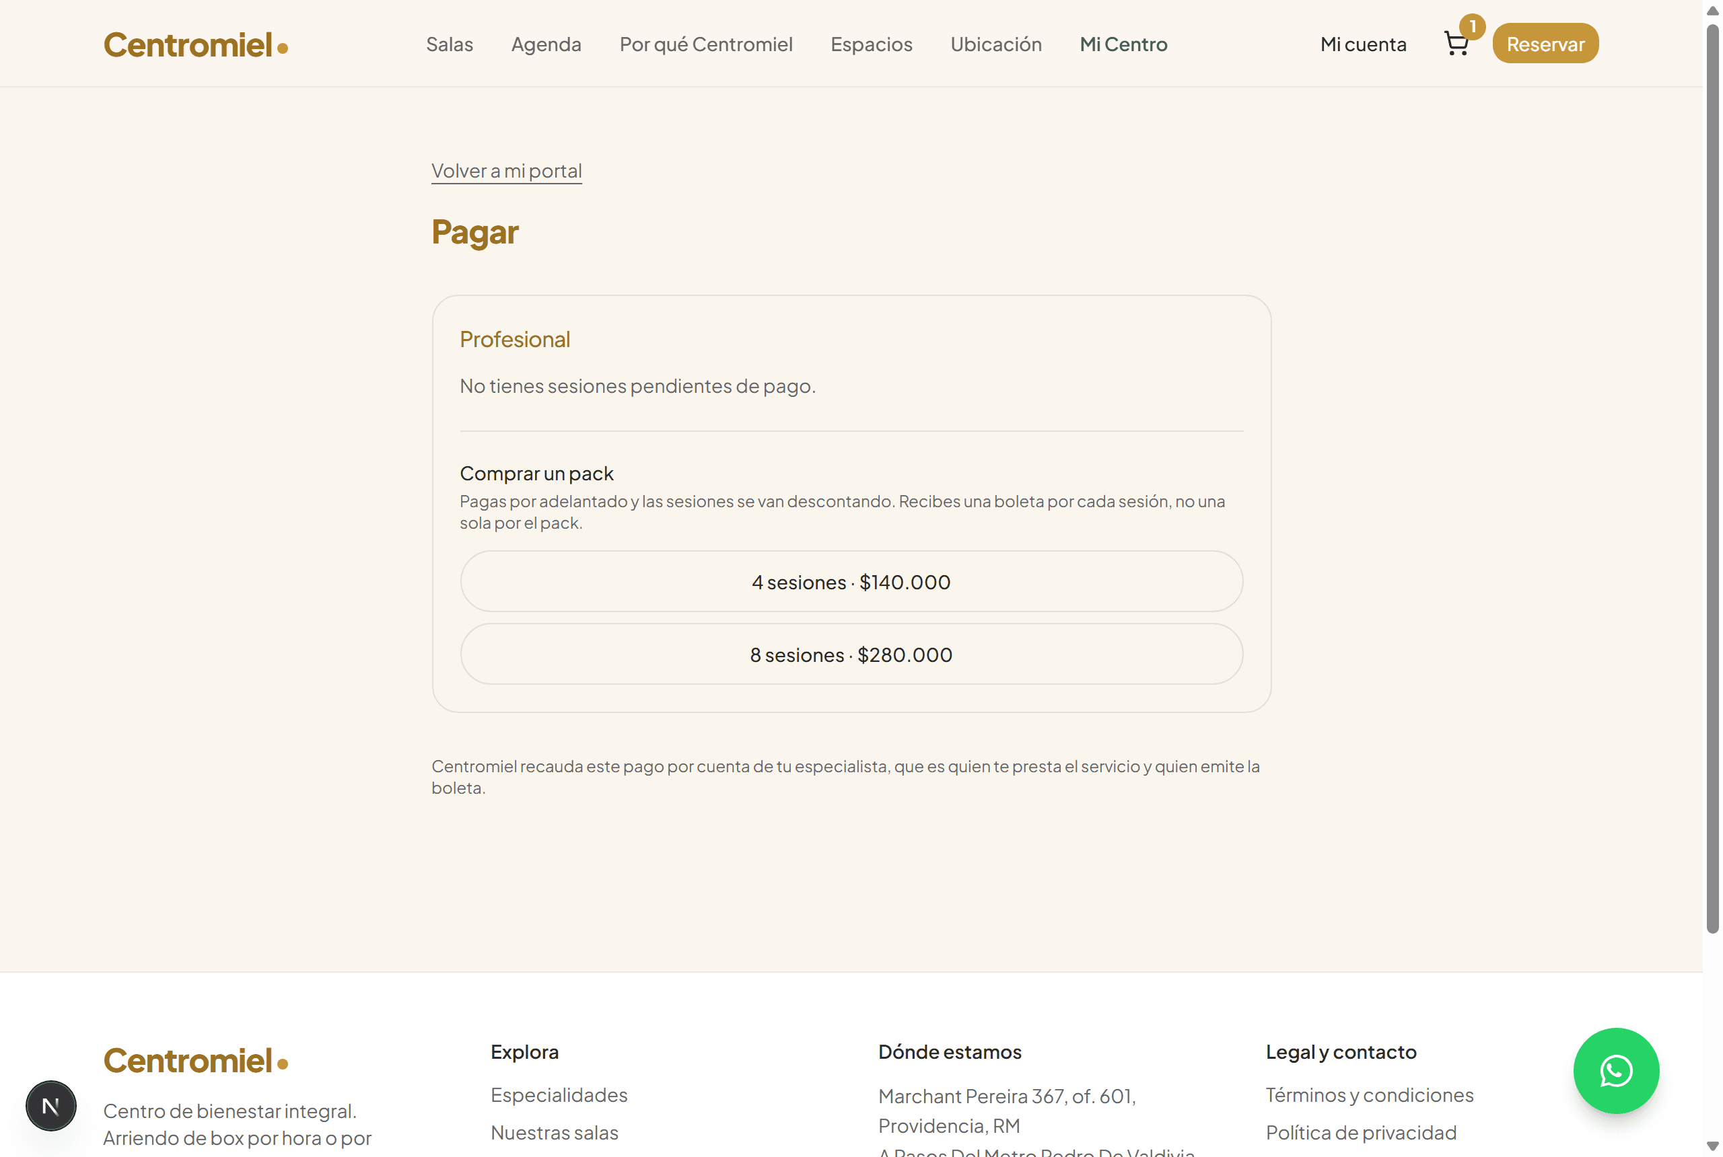Click the scrollbar up arrow
This screenshot has width=1723, height=1157.
tap(1713, 10)
